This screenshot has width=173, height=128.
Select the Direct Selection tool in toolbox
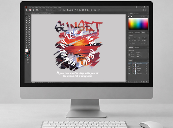[29, 16]
